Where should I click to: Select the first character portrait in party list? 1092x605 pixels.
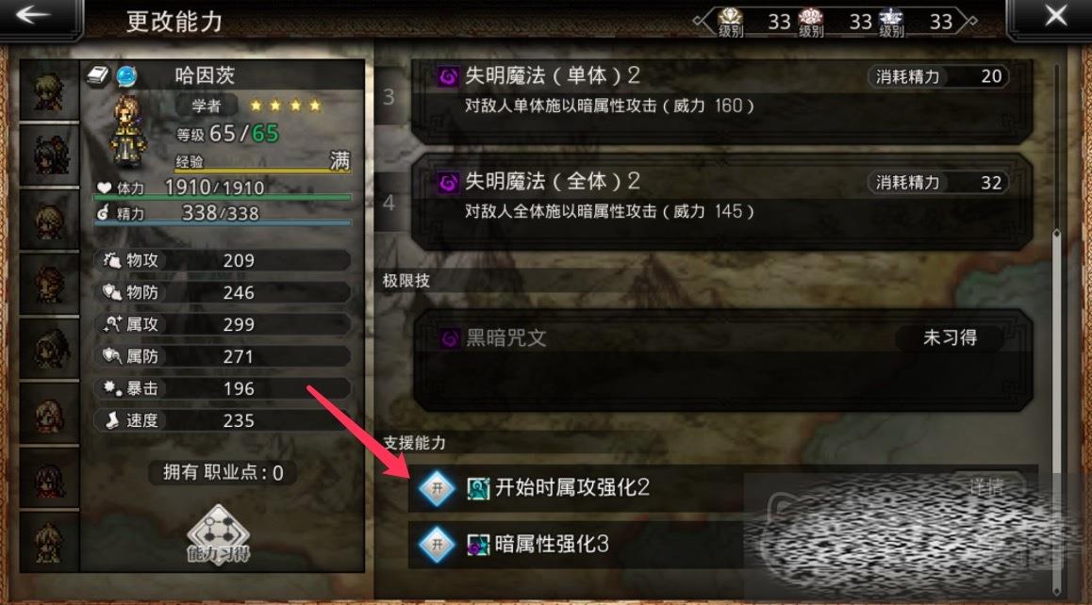click(x=49, y=90)
